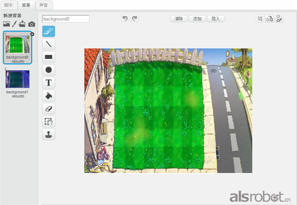Select the Line drawing tool

click(48, 44)
